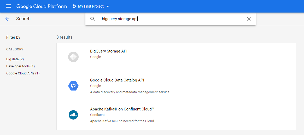Image resolution: width=304 pixels, height=135 pixels.
Task: Click the Confluent publisher label
Action: pos(97,115)
